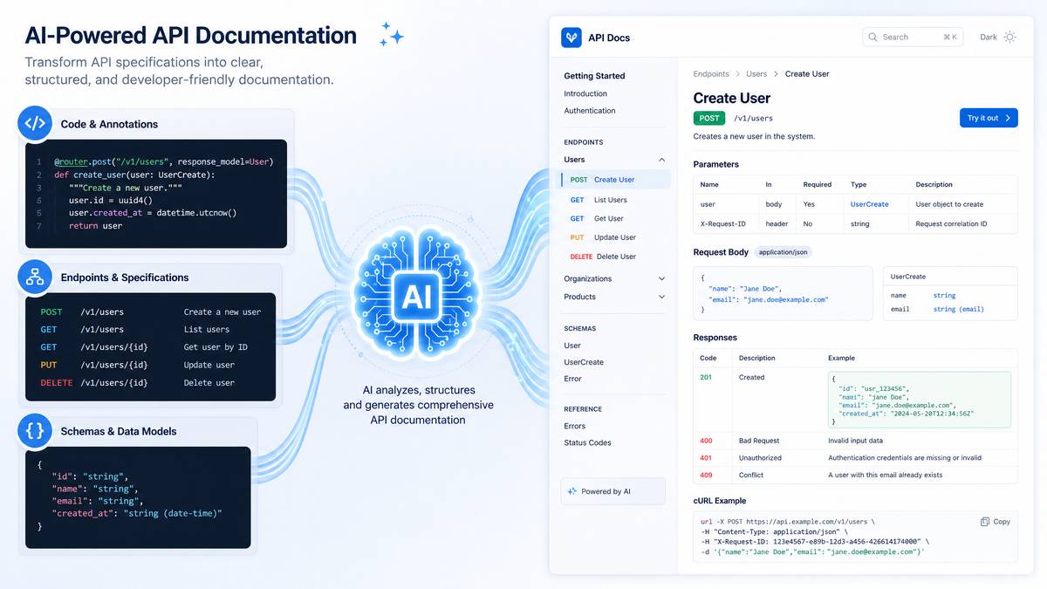Screen dimensions: 1047x589
Task: Click the green POST badge under Create User
Action: point(709,118)
